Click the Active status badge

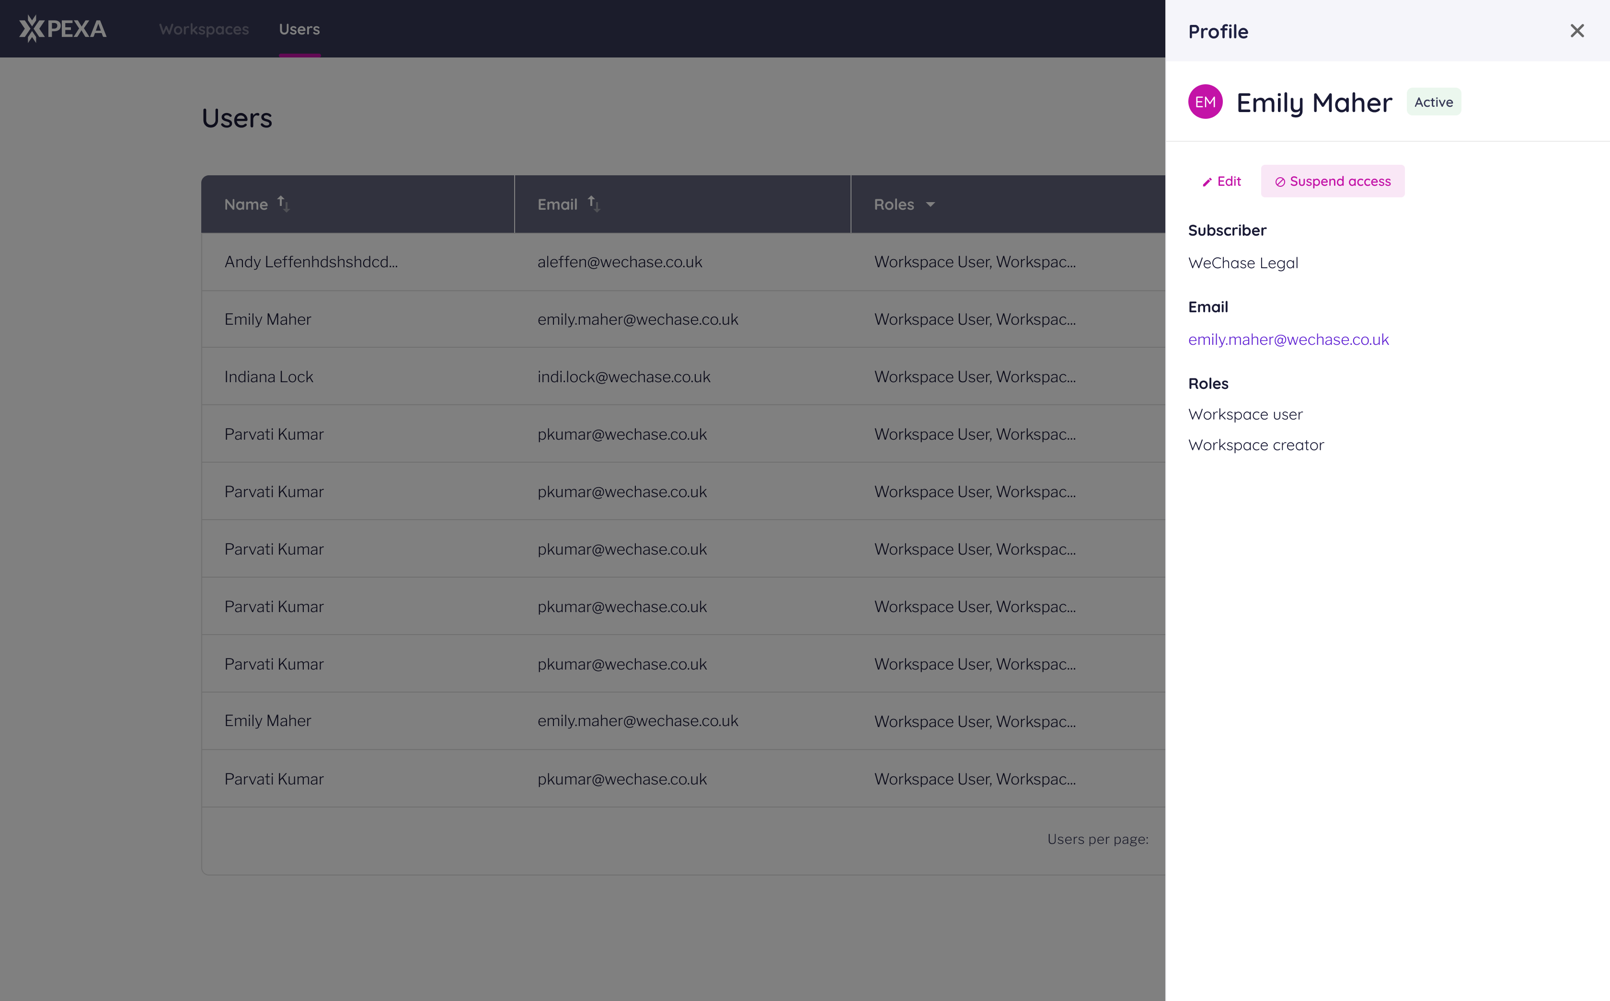click(x=1433, y=102)
